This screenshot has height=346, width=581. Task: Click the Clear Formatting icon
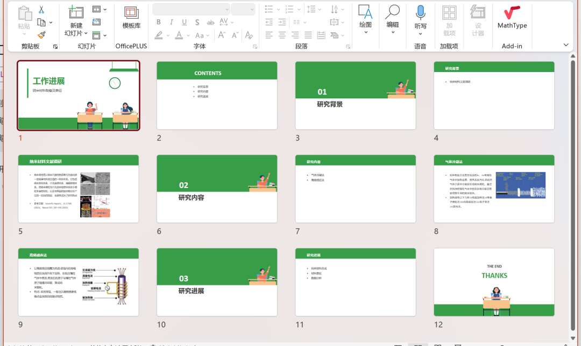[249, 35]
